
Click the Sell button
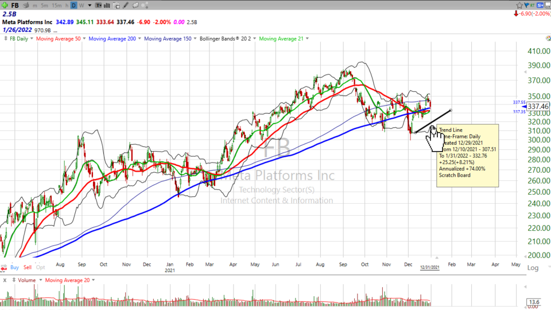[28, 268]
